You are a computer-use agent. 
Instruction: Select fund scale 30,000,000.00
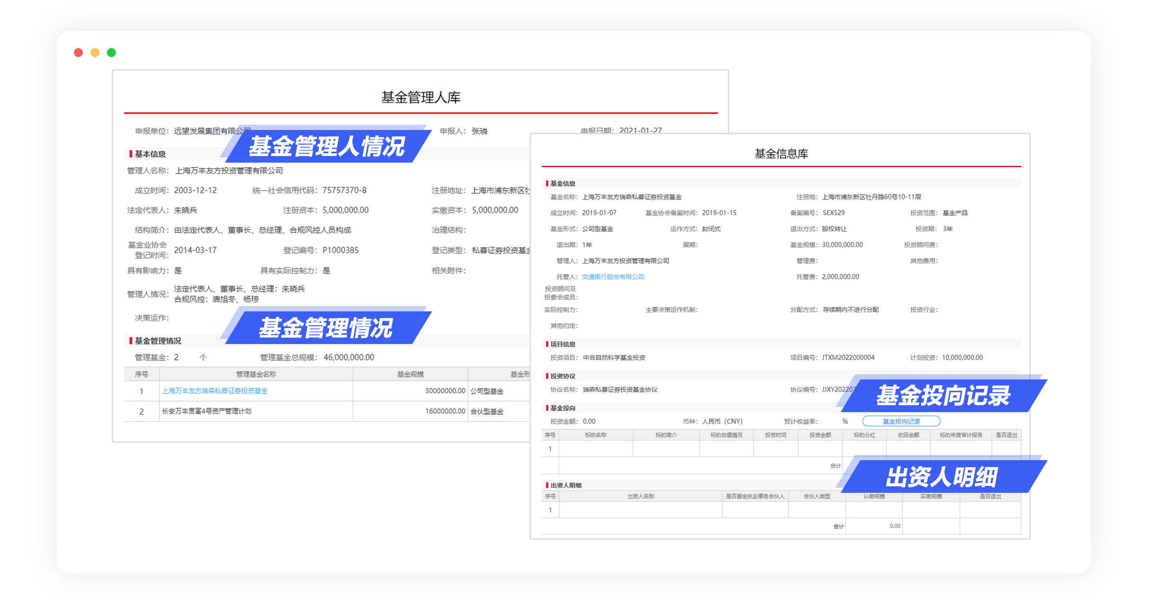coord(842,245)
